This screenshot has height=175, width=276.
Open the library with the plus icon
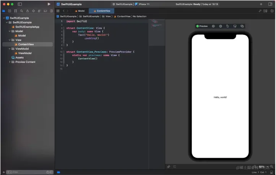(x=261, y=4)
